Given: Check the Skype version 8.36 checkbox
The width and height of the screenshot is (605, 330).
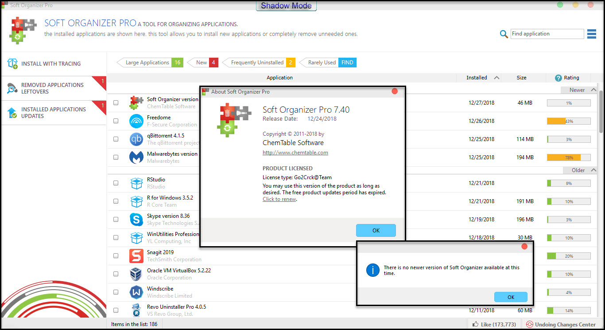Looking at the screenshot, I should [x=116, y=219].
